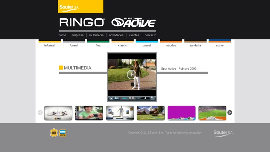
Task: Click the RINGO brand logo
Action: (82, 23)
